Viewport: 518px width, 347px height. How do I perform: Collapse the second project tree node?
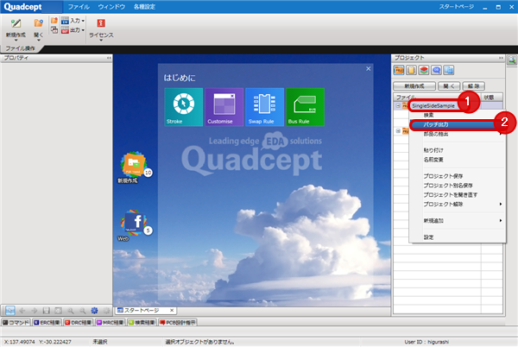click(x=398, y=131)
